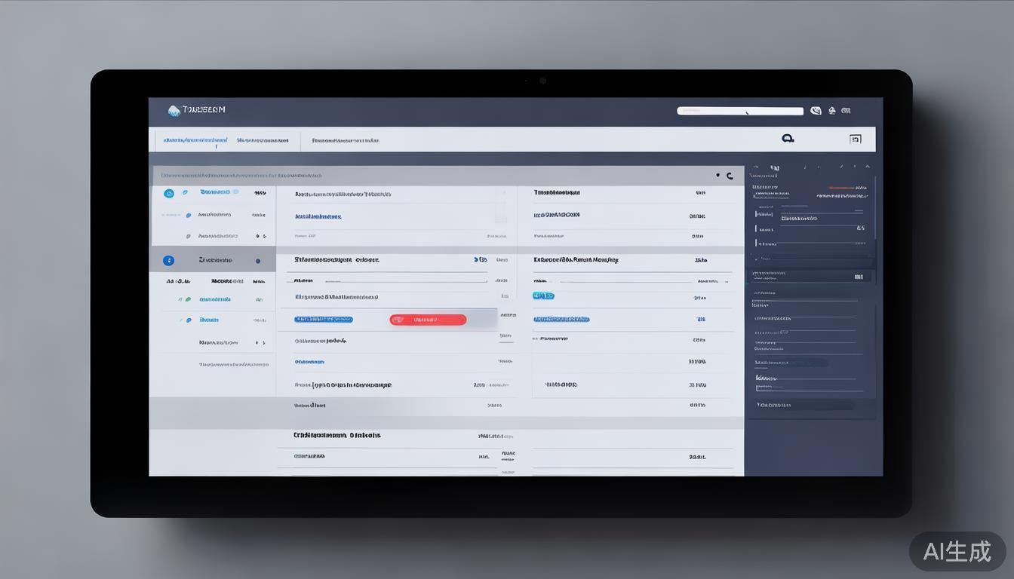Open the blue link in the second middle-column row

point(318,216)
